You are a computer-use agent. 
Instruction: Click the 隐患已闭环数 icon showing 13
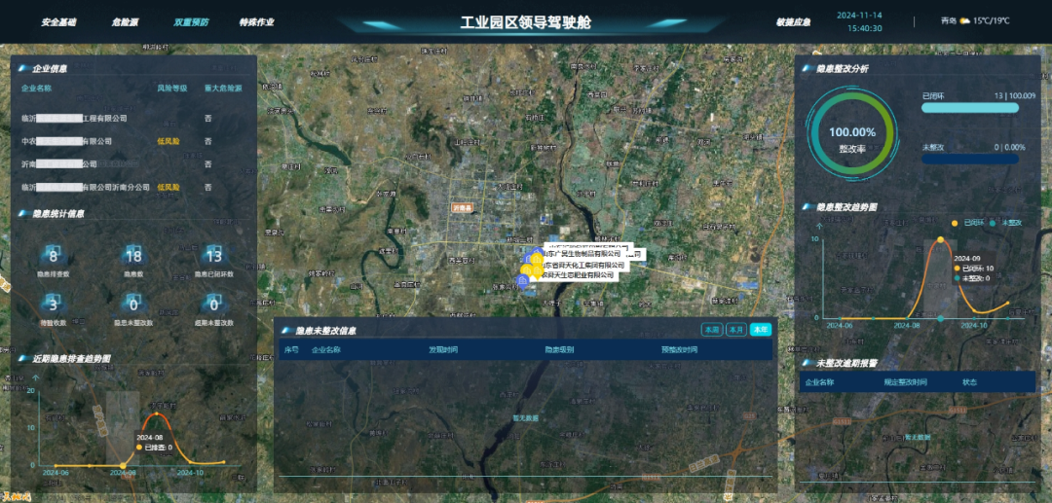[213, 256]
